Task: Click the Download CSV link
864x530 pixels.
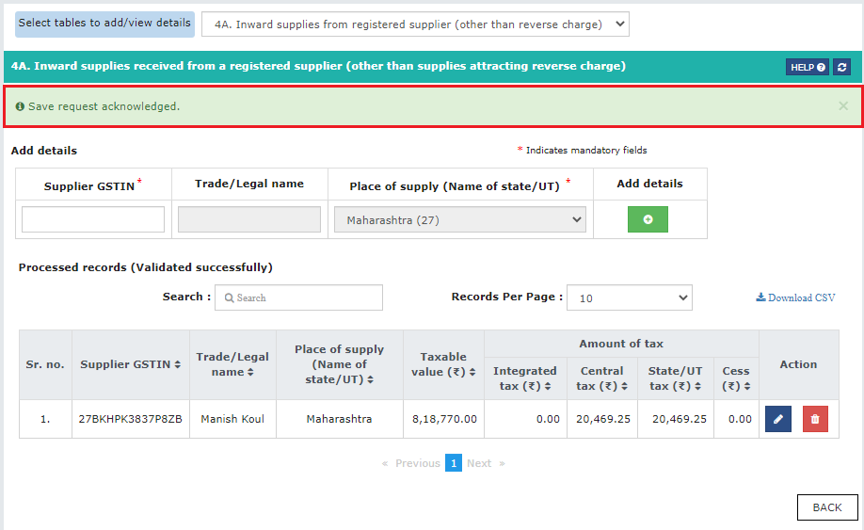Action: [x=795, y=297]
